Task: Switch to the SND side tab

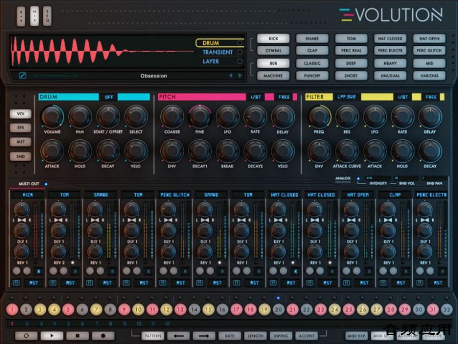Action: coord(21,156)
